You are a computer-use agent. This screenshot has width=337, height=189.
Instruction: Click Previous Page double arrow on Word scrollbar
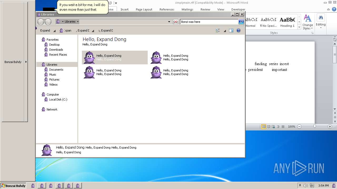pyautogui.click(x=335, y=113)
